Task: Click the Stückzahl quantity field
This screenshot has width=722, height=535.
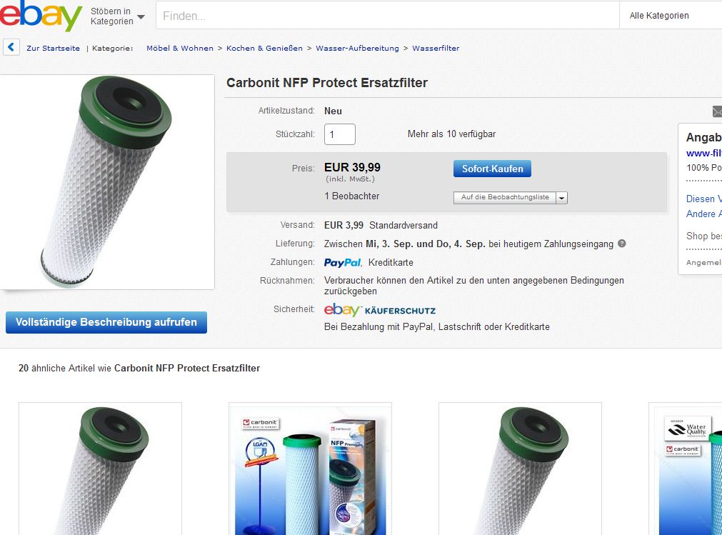Action: click(x=340, y=134)
